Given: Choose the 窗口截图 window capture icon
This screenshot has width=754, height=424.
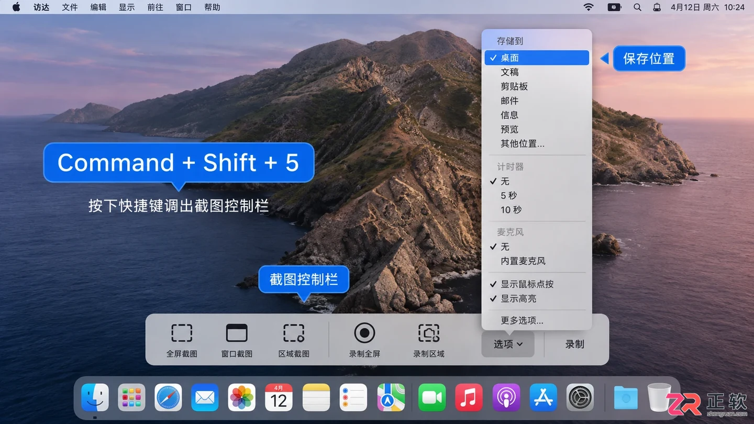Looking at the screenshot, I should point(237,333).
